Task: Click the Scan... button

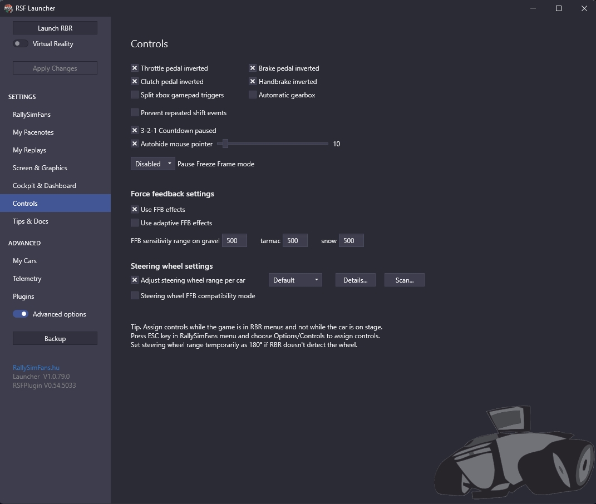Action: [404, 280]
